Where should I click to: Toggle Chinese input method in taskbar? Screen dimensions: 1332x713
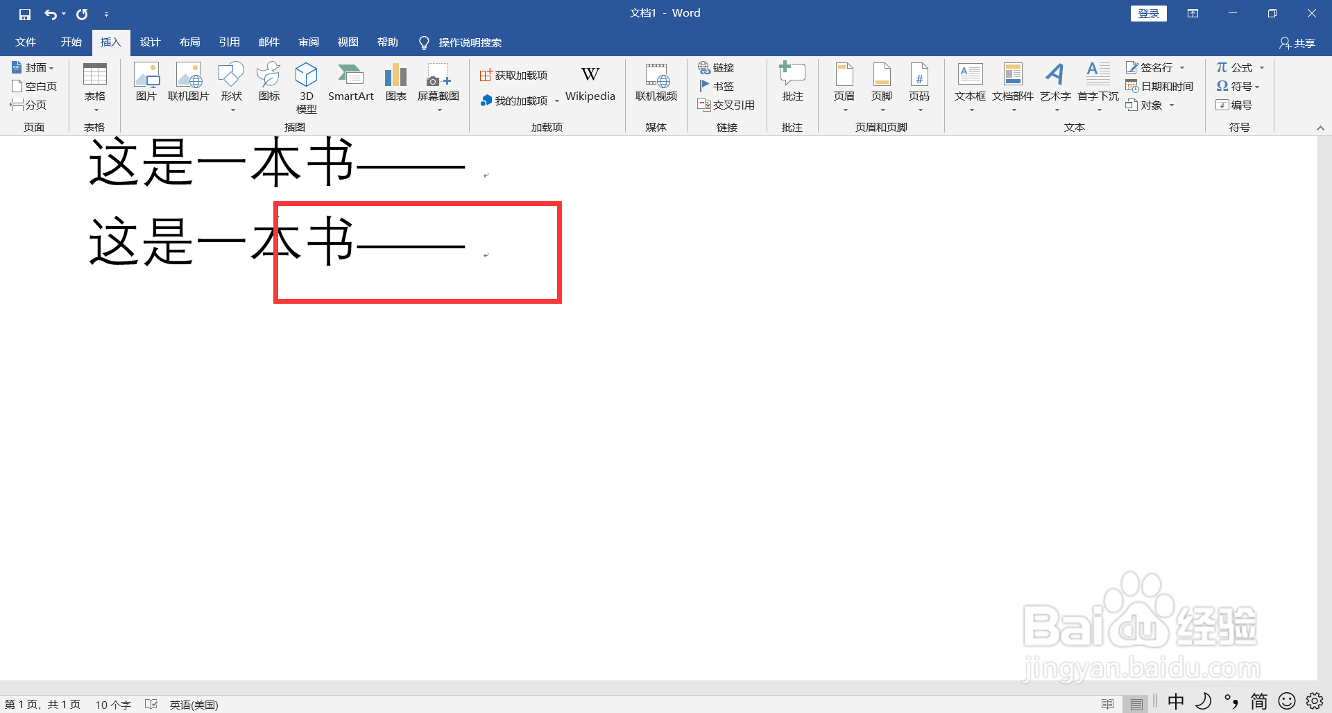1175,701
